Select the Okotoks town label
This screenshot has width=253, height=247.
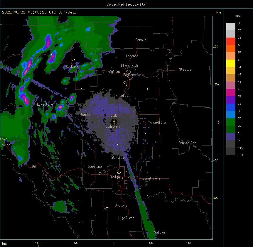tap(121, 205)
